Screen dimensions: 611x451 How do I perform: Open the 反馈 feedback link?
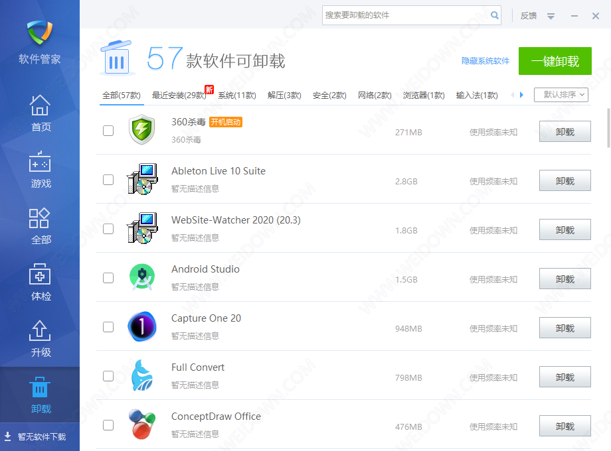(529, 15)
